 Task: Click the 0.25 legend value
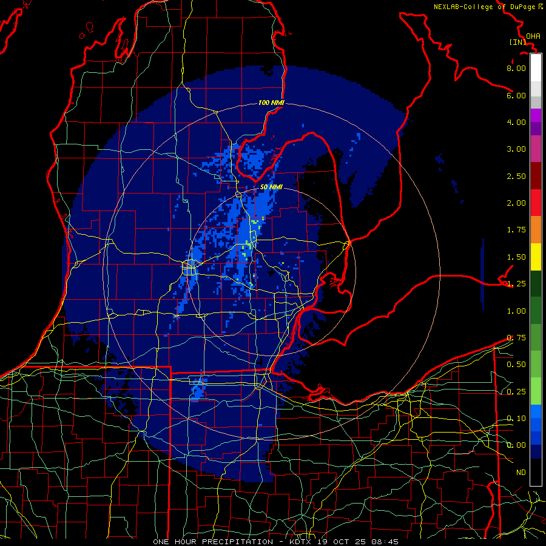516,392
